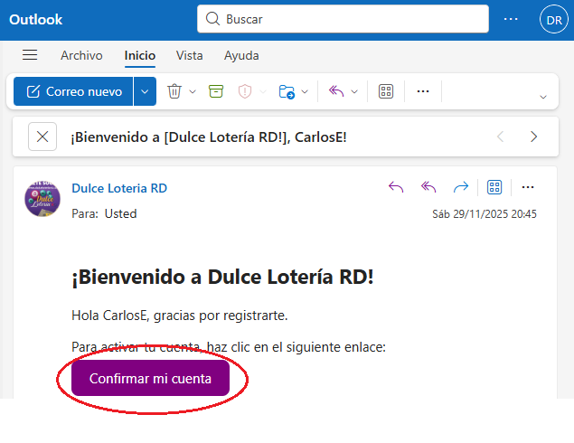This screenshot has width=574, height=443.
Task: Go to previous message arrow
Action: [501, 137]
